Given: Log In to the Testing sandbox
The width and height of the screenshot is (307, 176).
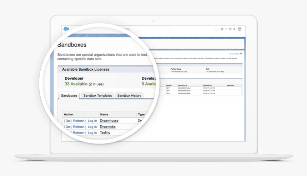Looking at the screenshot, I should pos(92,132).
